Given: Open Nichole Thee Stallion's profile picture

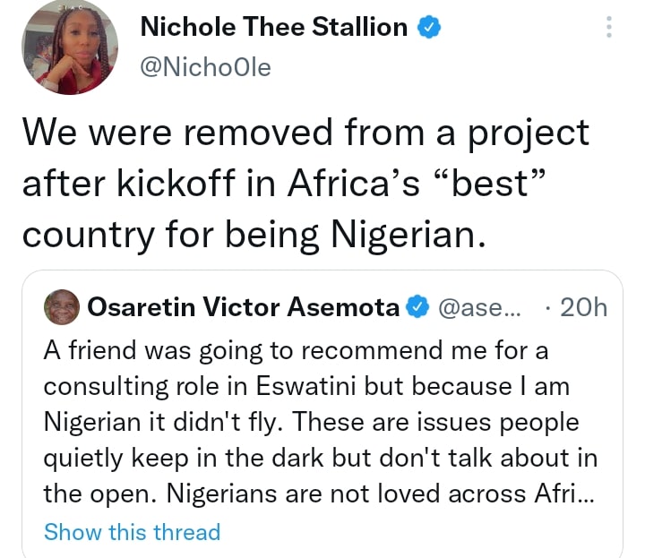Looking at the screenshot, I should click(x=76, y=47).
